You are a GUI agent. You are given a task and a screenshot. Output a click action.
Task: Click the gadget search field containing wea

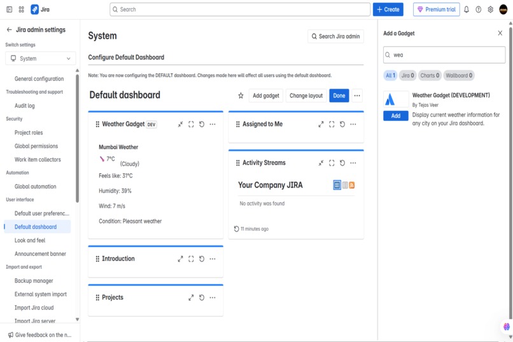coord(444,55)
